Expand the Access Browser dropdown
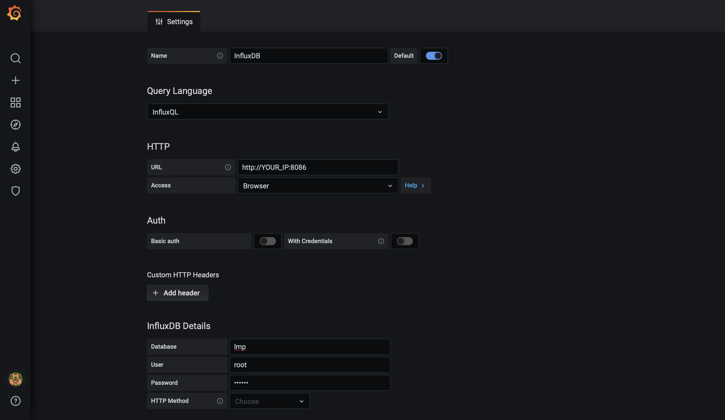725x420 pixels. (x=318, y=186)
